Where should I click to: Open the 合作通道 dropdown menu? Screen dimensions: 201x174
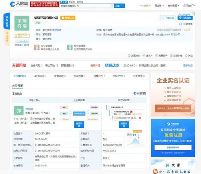(174, 6)
